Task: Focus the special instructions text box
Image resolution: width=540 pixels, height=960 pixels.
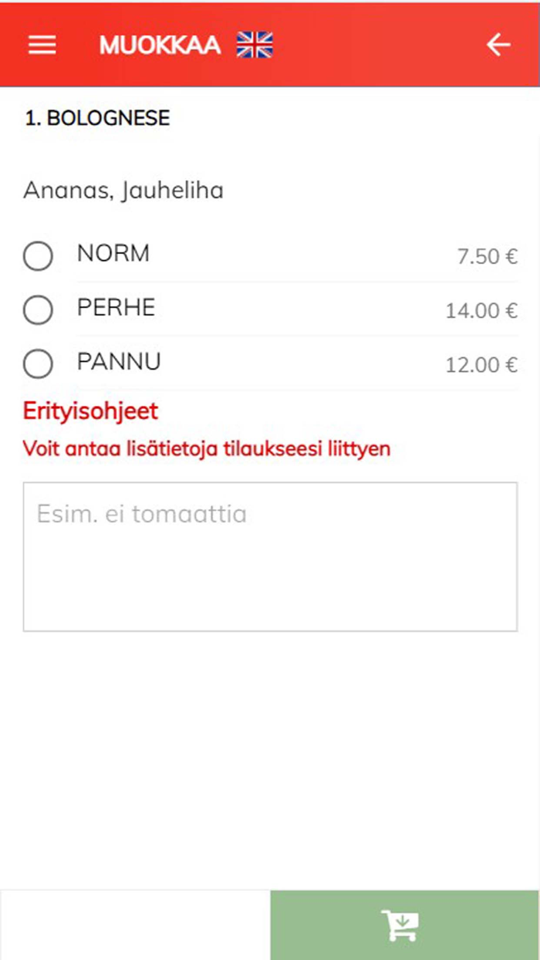Action: [x=270, y=556]
